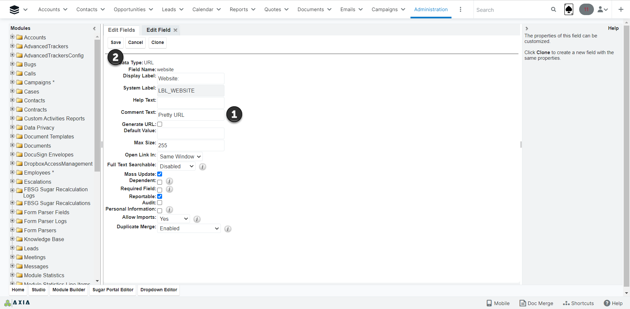
Task: Open the Reports navigation menu
Action: (242, 10)
